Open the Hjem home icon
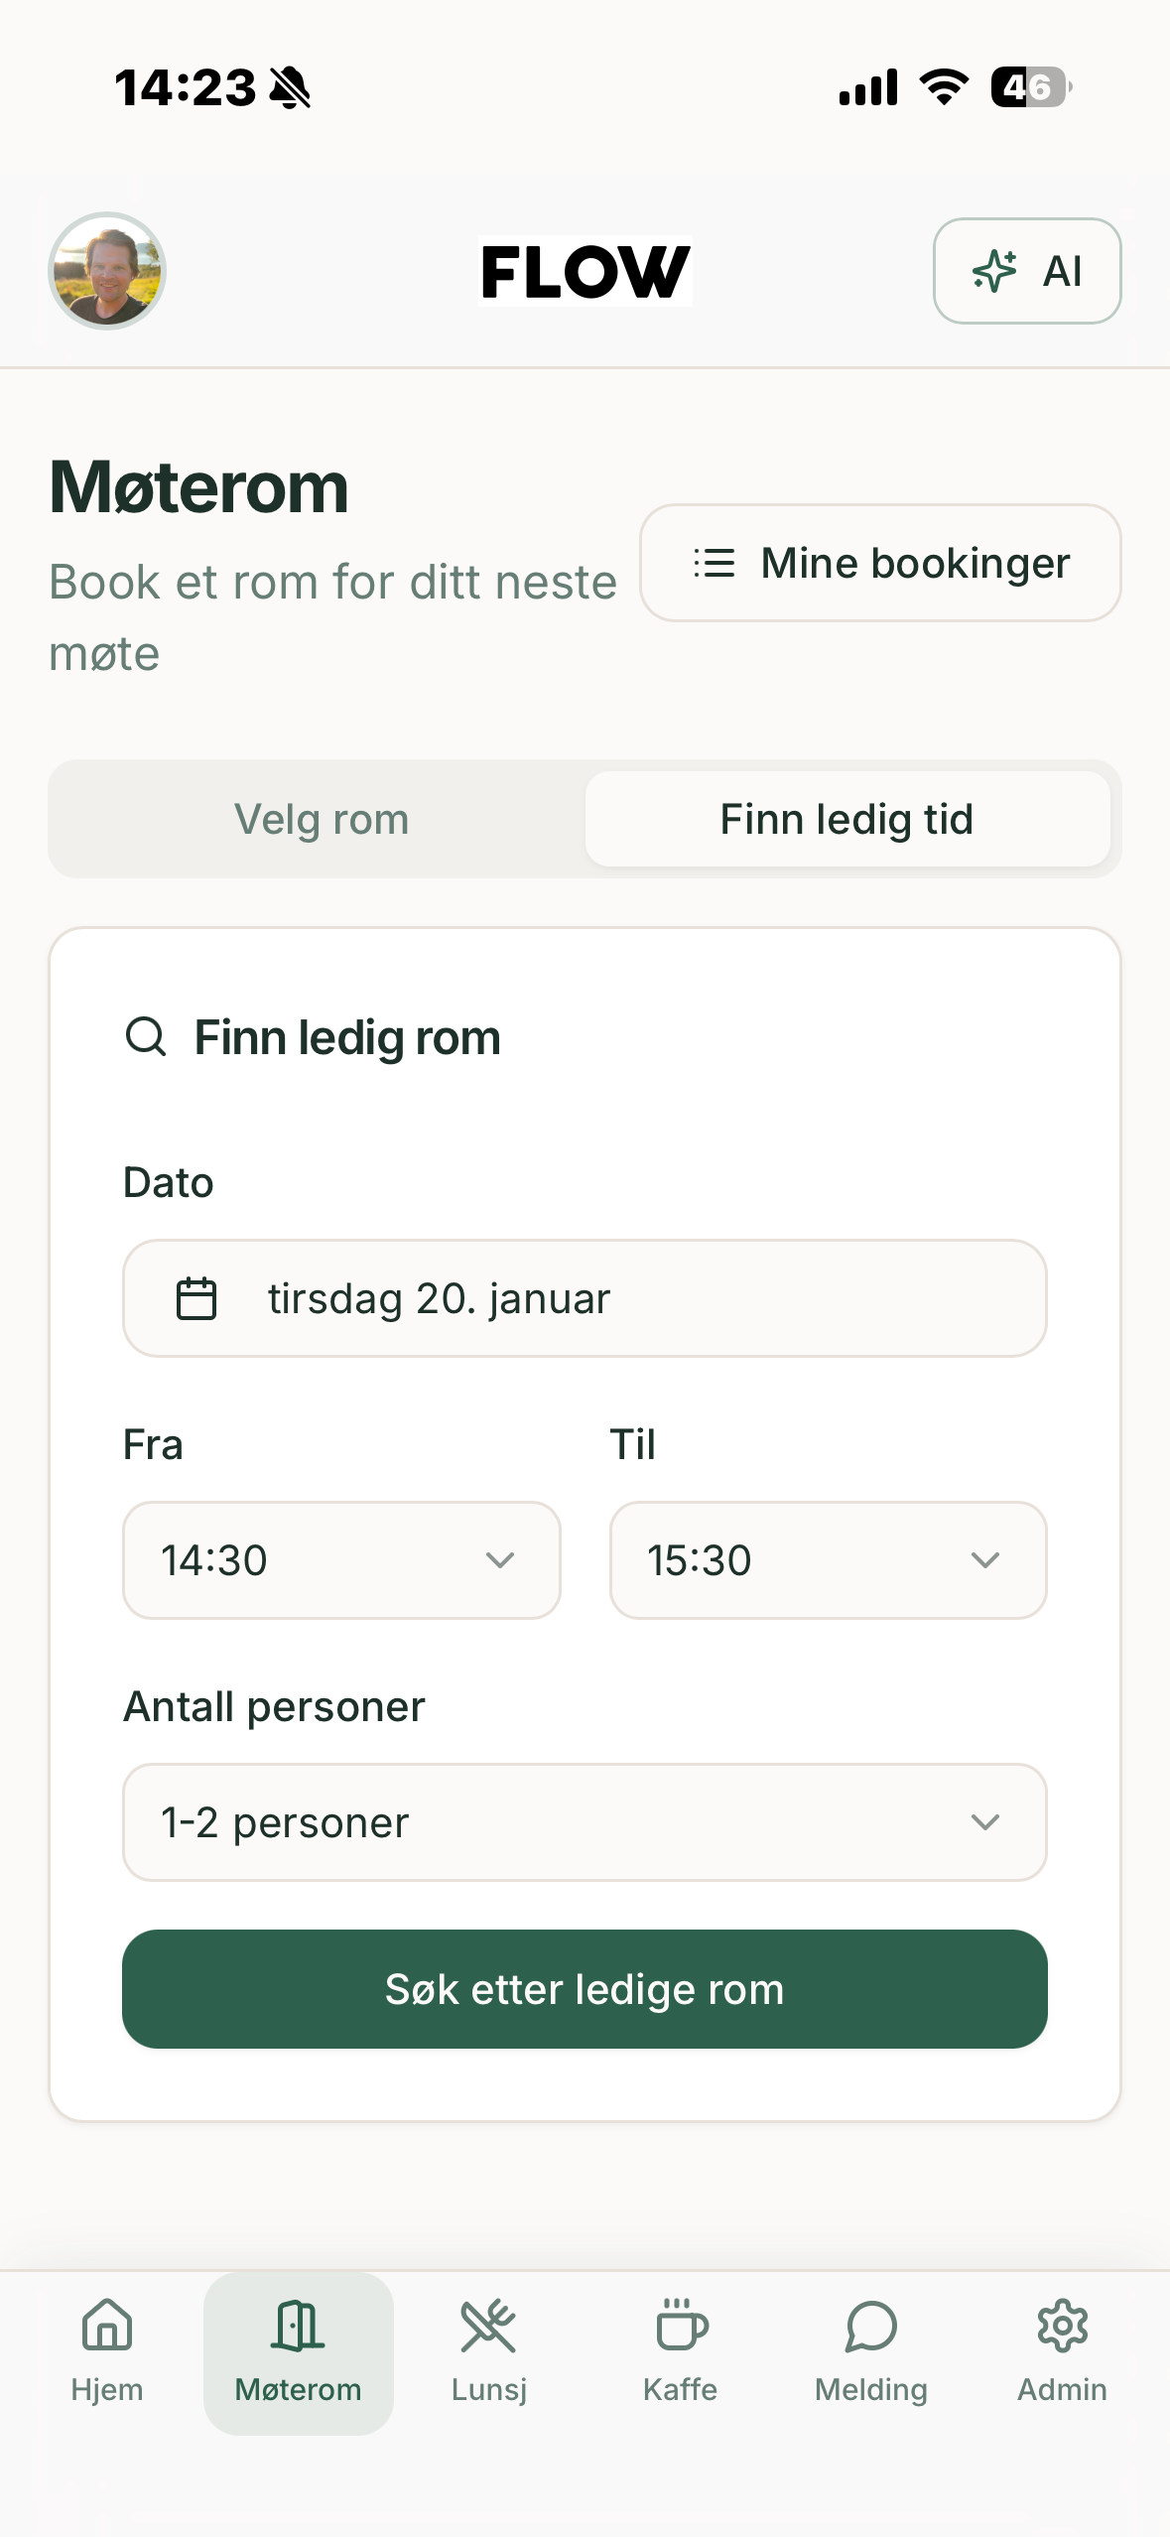The width and height of the screenshot is (1170, 2537). pos(107,2327)
